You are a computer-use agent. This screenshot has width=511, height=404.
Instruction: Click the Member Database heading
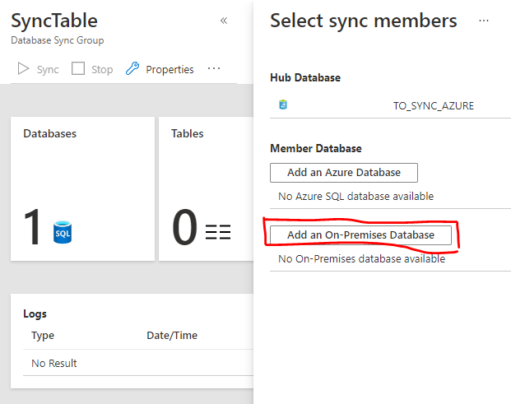(x=316, y=149)
